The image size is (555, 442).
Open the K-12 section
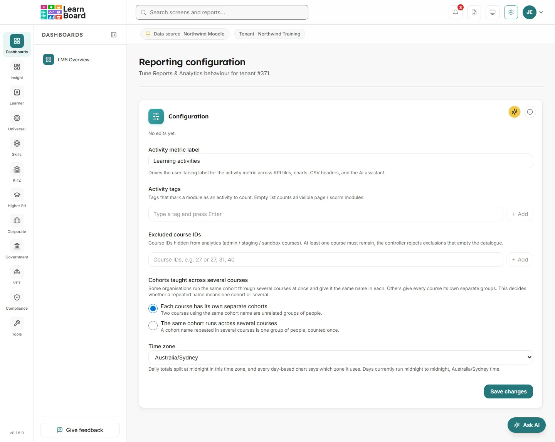click(17, 173)
